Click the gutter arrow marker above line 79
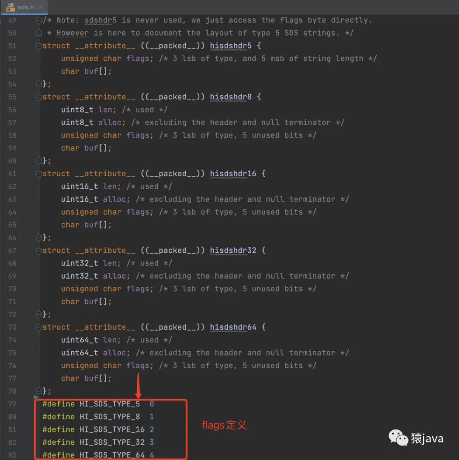 [36, 398]
